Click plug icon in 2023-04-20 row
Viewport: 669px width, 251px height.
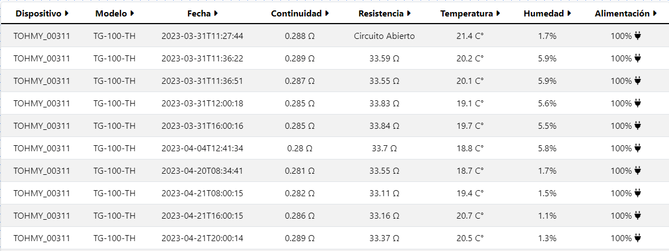point(638,170)
